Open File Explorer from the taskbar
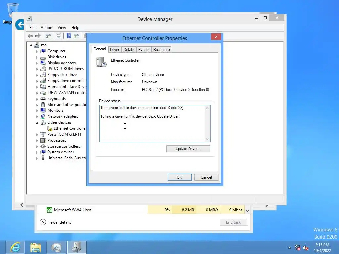This screenshot has width=339, height=254. pyautogui.click(x=36, y=247)
